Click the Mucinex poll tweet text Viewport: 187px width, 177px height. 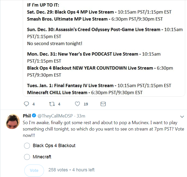(103, 129)
